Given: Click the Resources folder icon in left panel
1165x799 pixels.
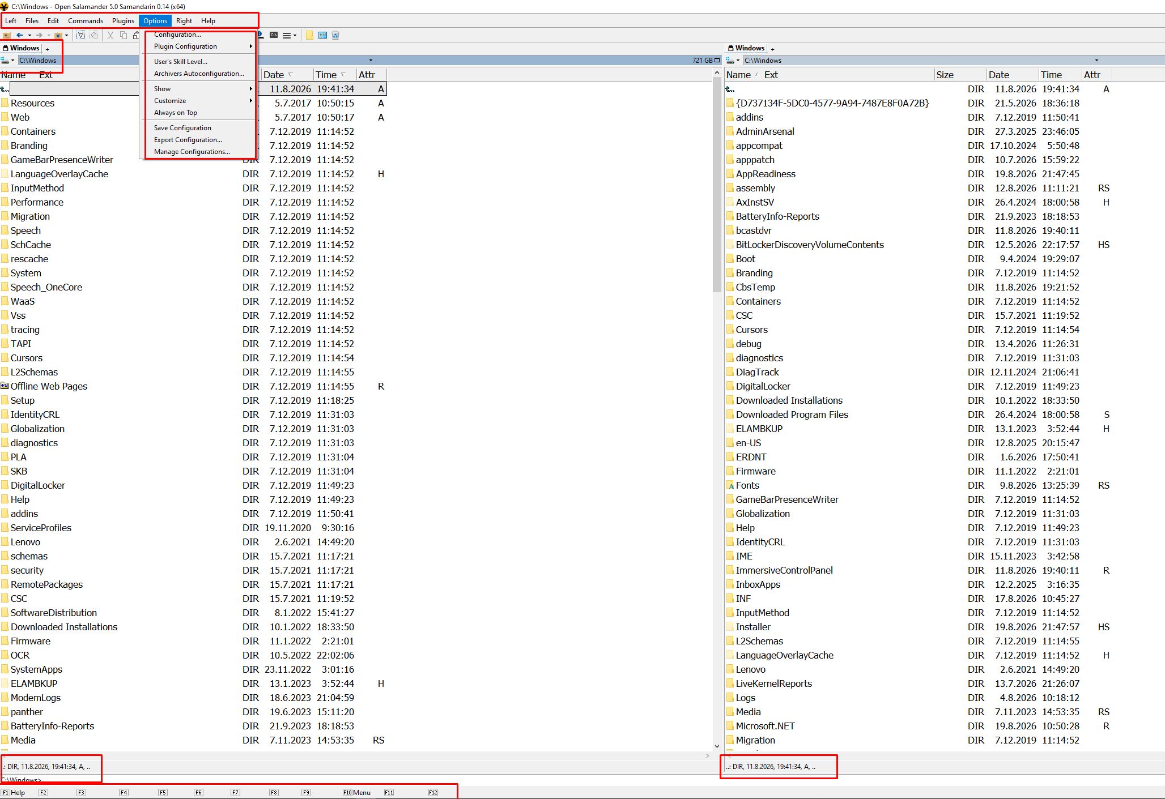Looking at the screenshot, I should click(x=5, y=103).
